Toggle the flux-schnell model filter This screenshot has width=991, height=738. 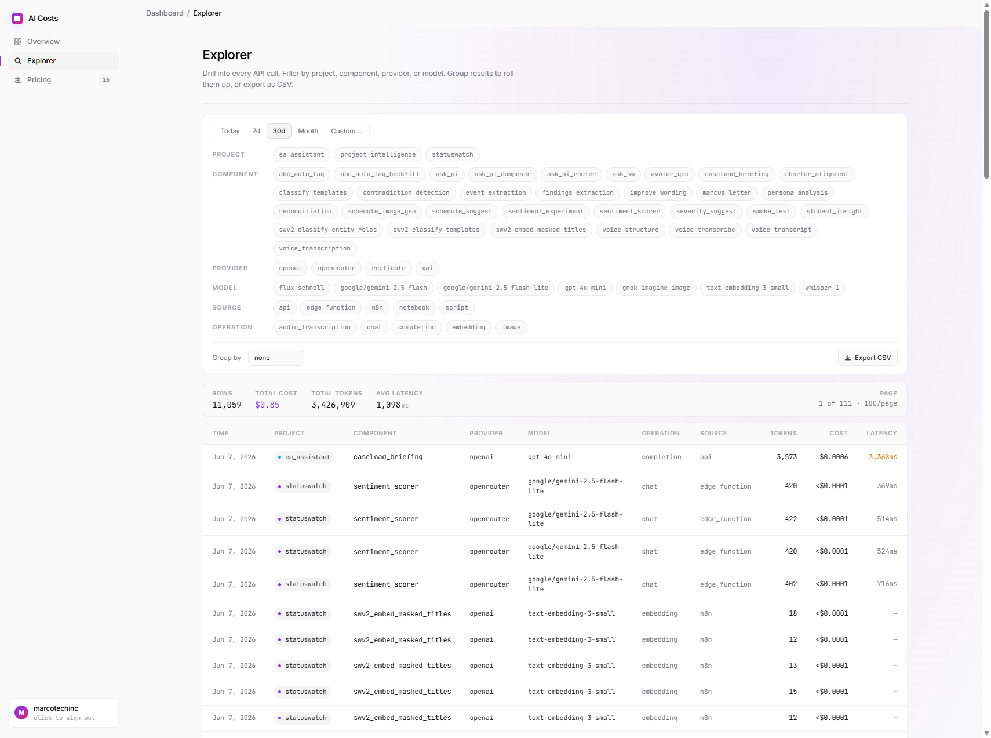tap(301, 288)
